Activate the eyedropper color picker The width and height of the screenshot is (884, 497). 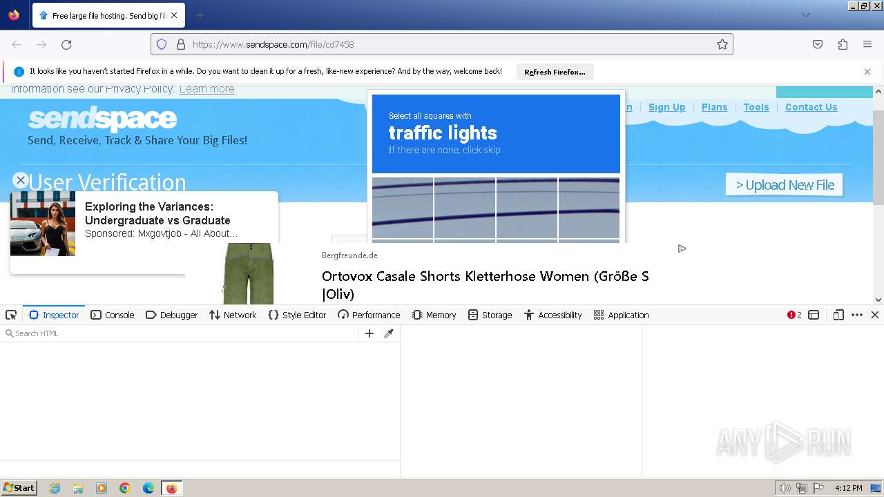click(x=389, y=333)
